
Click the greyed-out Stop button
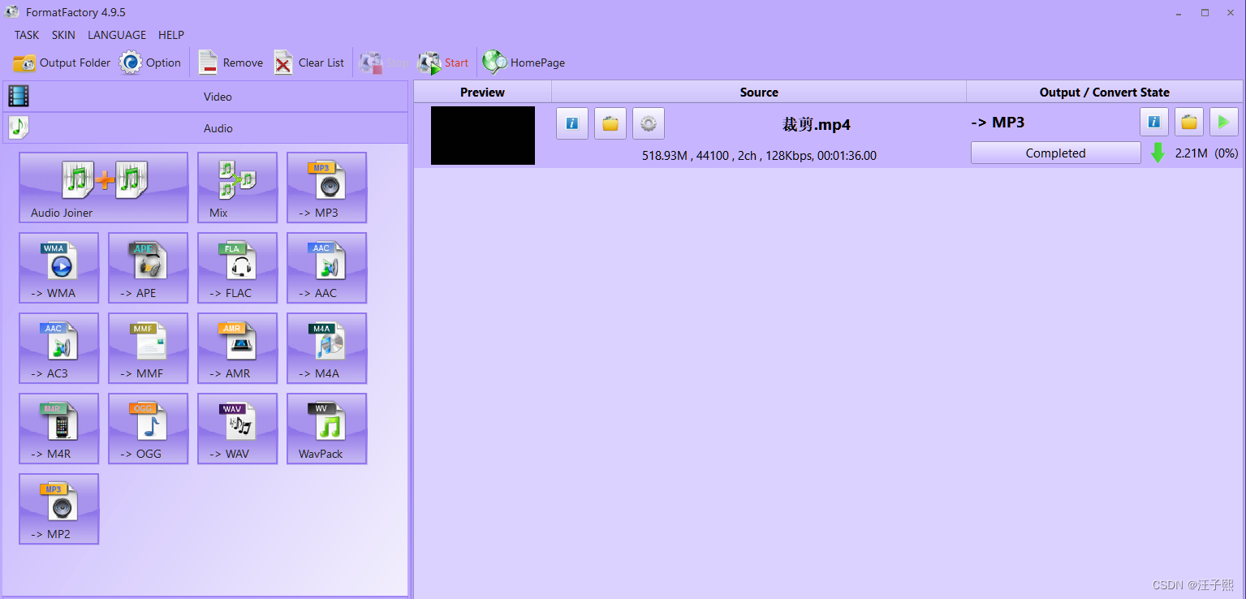tap(384, 62)
